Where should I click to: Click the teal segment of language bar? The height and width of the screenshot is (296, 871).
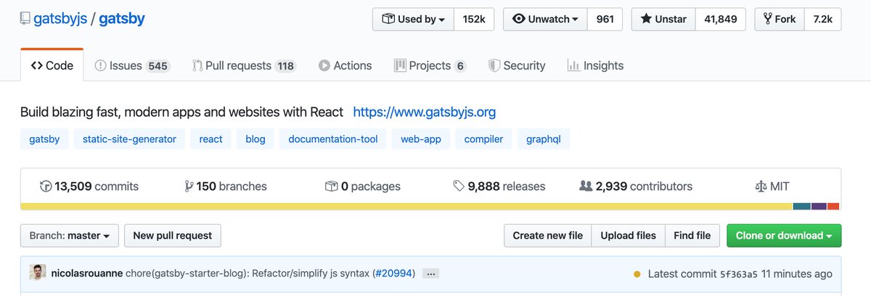pyautogui.click(x=801, y=206)
